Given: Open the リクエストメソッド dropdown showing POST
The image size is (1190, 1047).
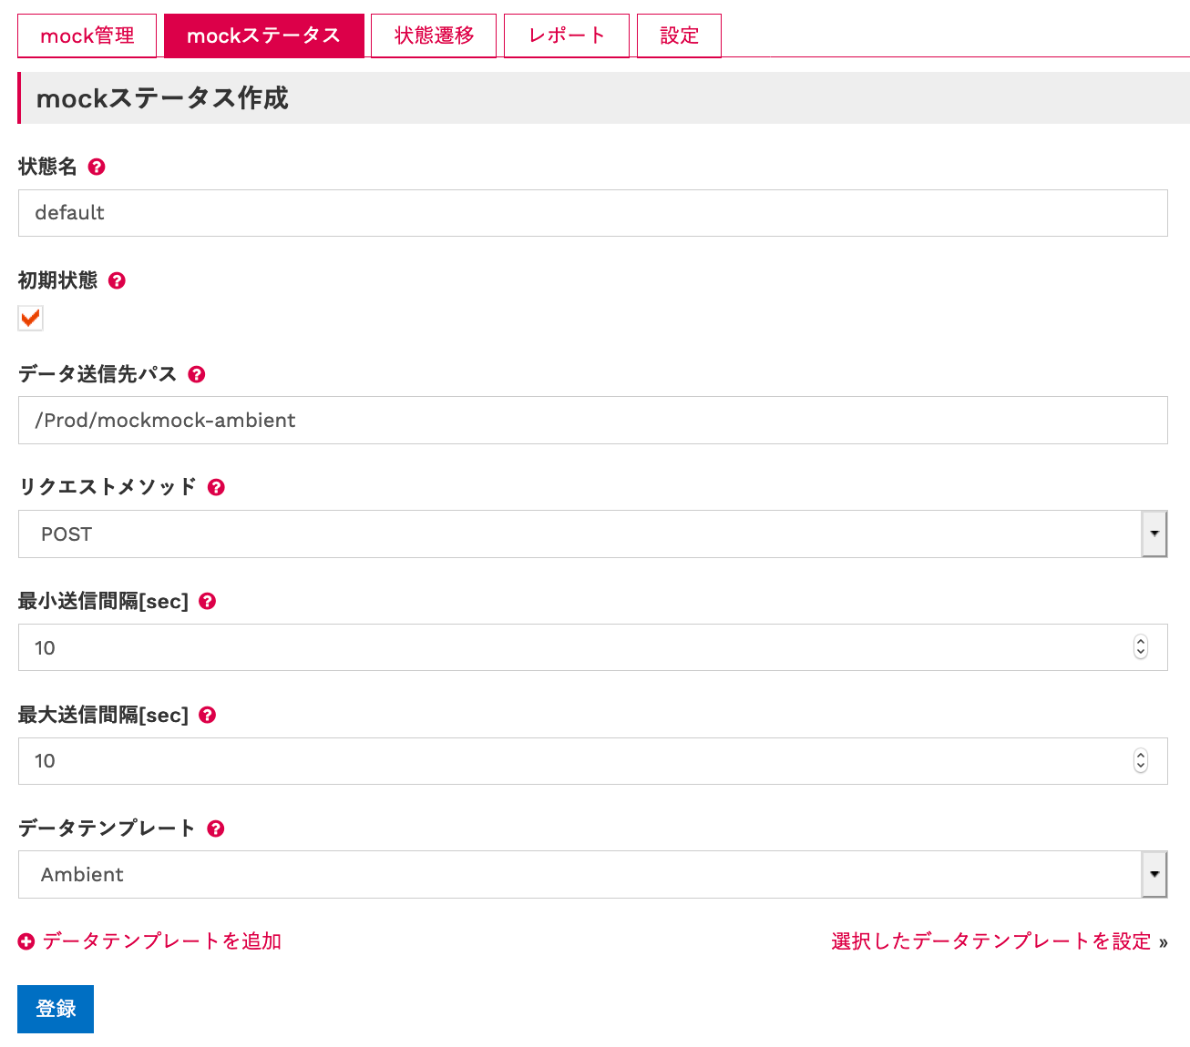Looking at the screenshot, I should point(1154,534).
